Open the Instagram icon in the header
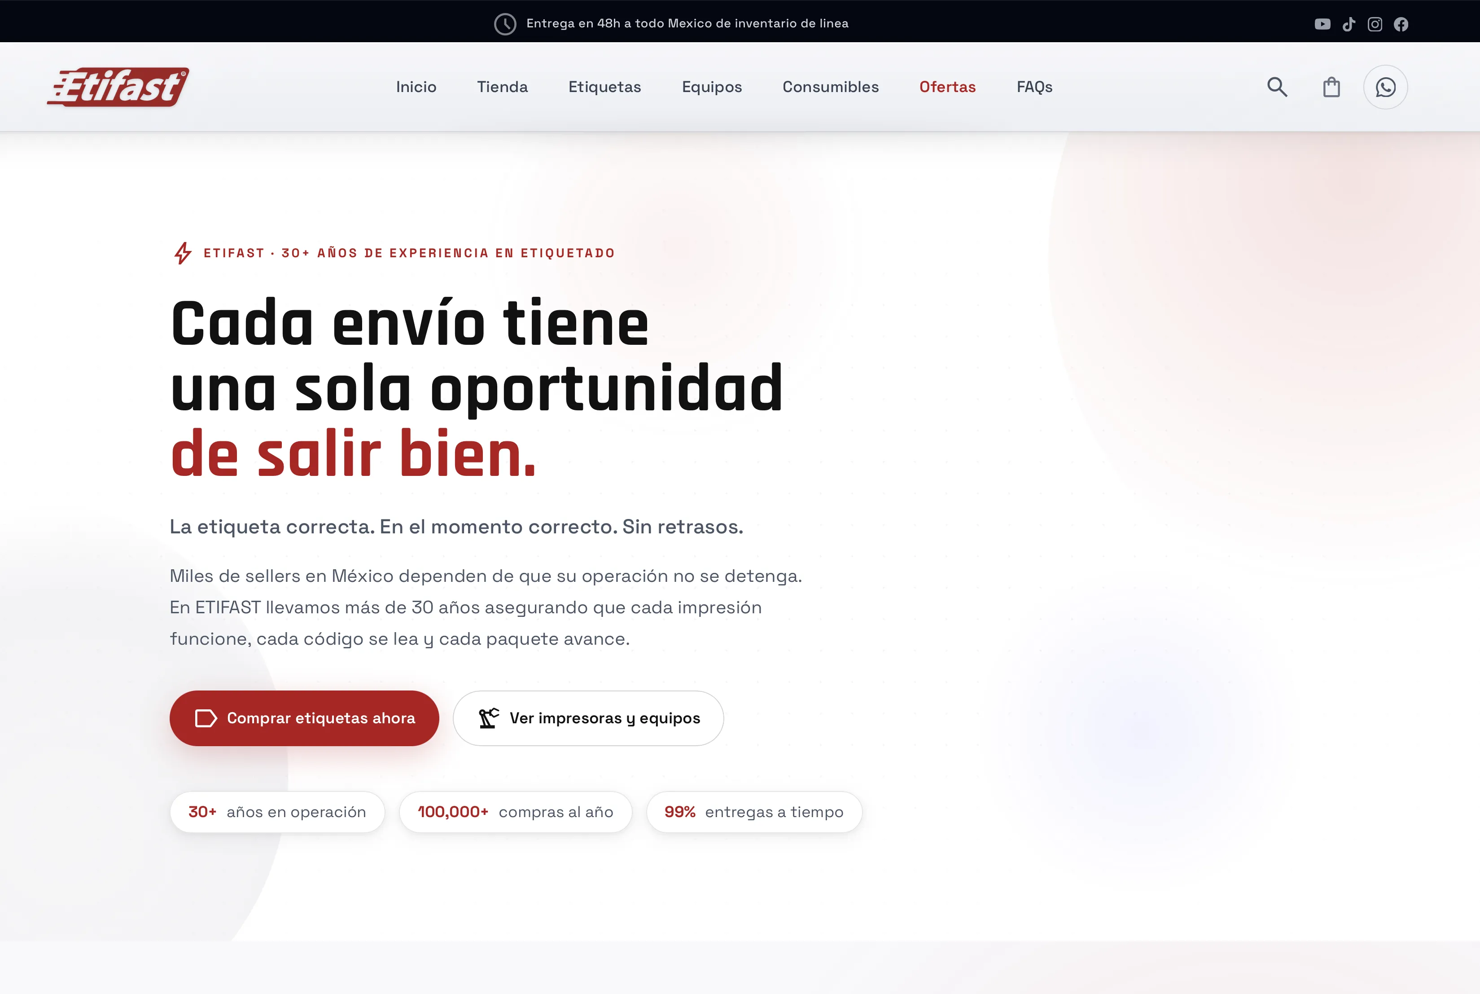The height and width of the screenshot is (994, 1480). (x=1375, y=23)
